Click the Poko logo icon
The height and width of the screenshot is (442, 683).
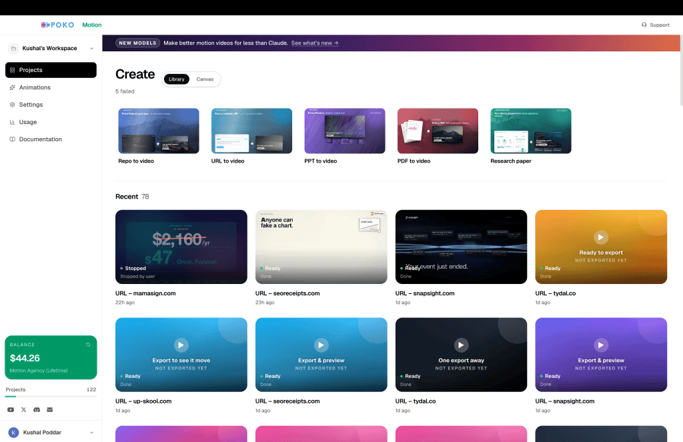(45, 25)
